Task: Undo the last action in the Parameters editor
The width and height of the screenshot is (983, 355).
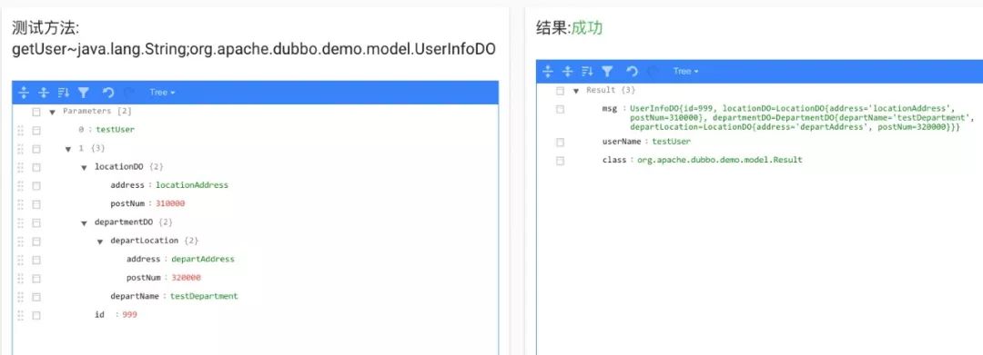Action: pos(107,93)
